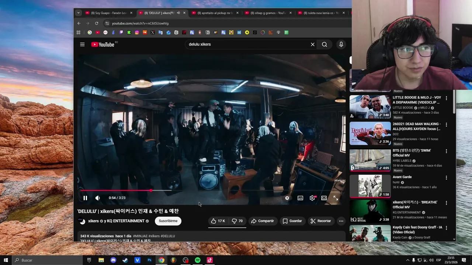472x265 pixels.
Task: Click the magnifier search button
Action: click(324, 45)
